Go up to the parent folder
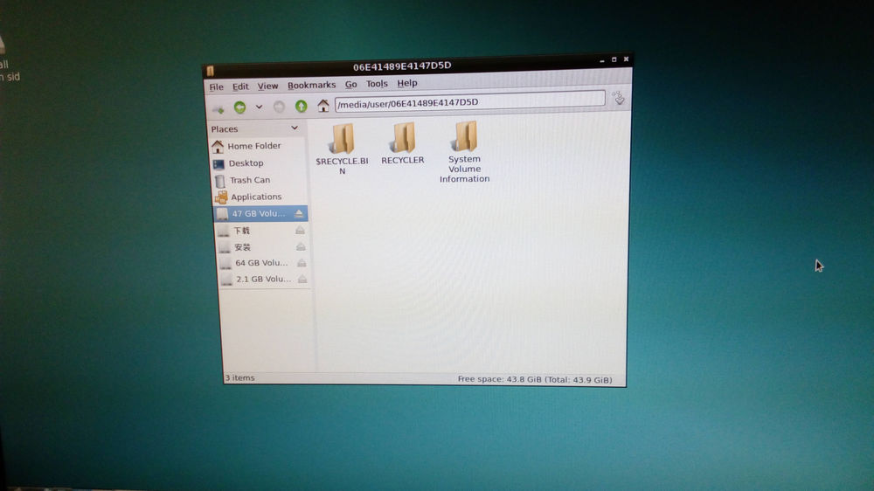 point(301,106)
